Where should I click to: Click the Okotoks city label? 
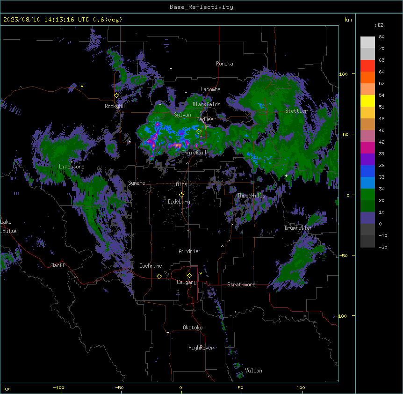pyautogui.click(x=193, y=328)
